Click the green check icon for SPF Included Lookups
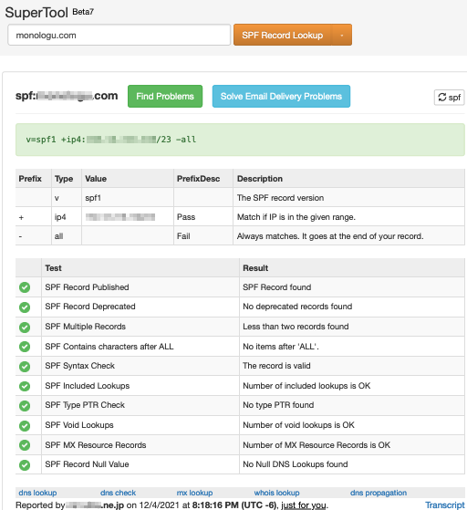The width and height of the screenshot is (467, 510). [x=25, y=386]
